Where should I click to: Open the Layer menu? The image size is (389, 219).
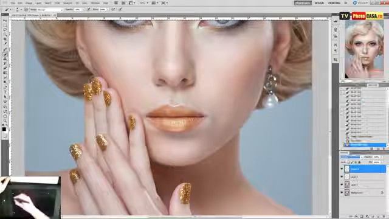point(38,3)
